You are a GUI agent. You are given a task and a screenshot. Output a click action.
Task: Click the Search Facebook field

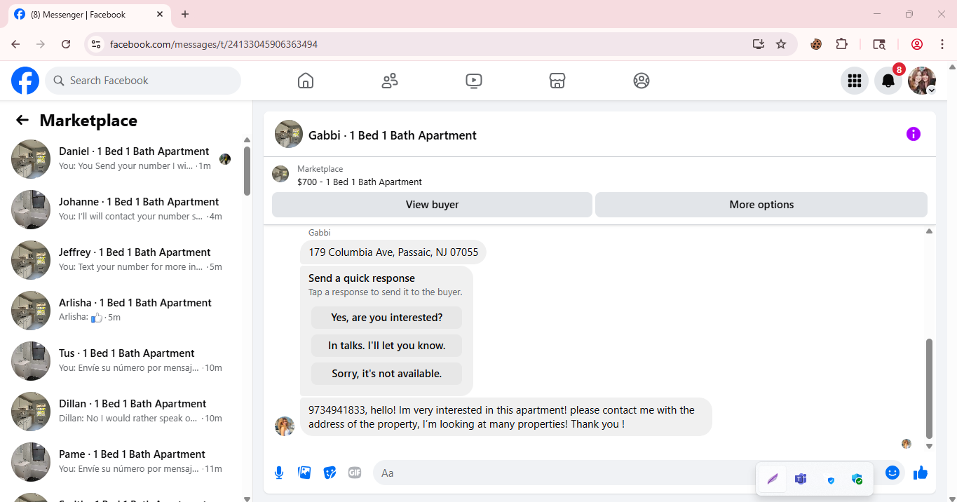tap(143, 81)
